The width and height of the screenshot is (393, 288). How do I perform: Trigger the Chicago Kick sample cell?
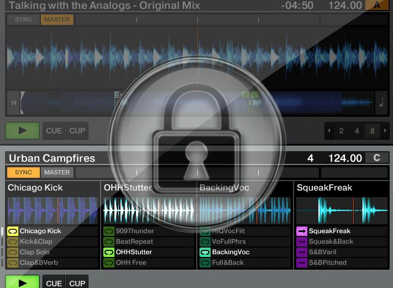tap(53, 231)
